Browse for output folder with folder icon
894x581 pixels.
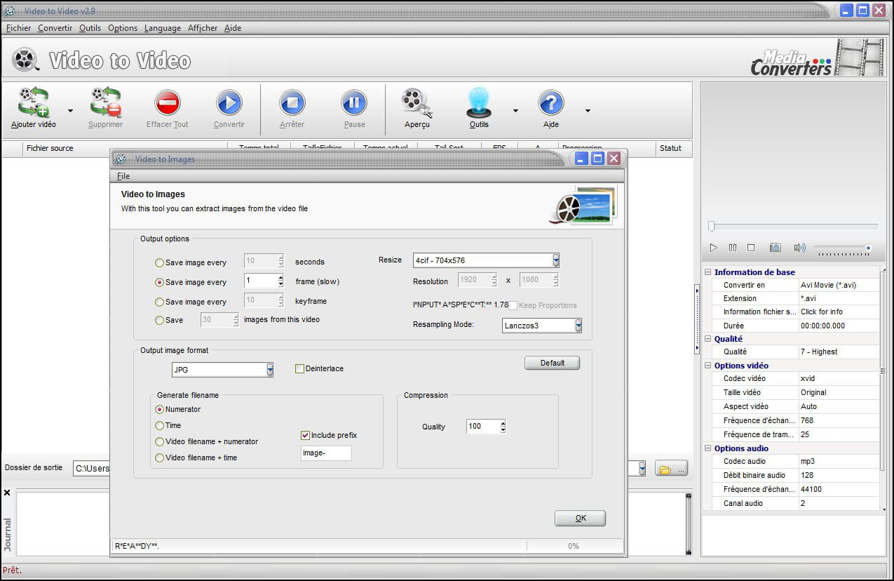[x=672, y=469]
